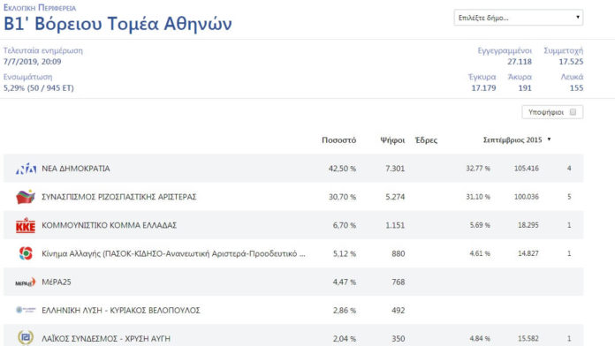This screenshot has height=346, width=615.
Task: Click the Λευκά value 155
Action: [576, 87]
